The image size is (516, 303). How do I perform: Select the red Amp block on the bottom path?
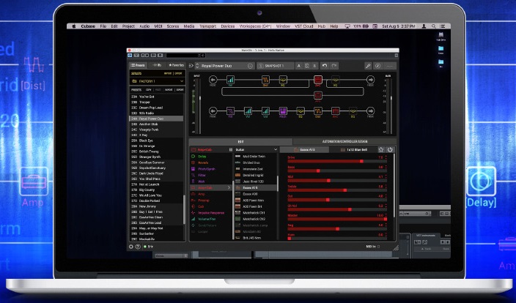pyautogui.click(x=336, y=111)
